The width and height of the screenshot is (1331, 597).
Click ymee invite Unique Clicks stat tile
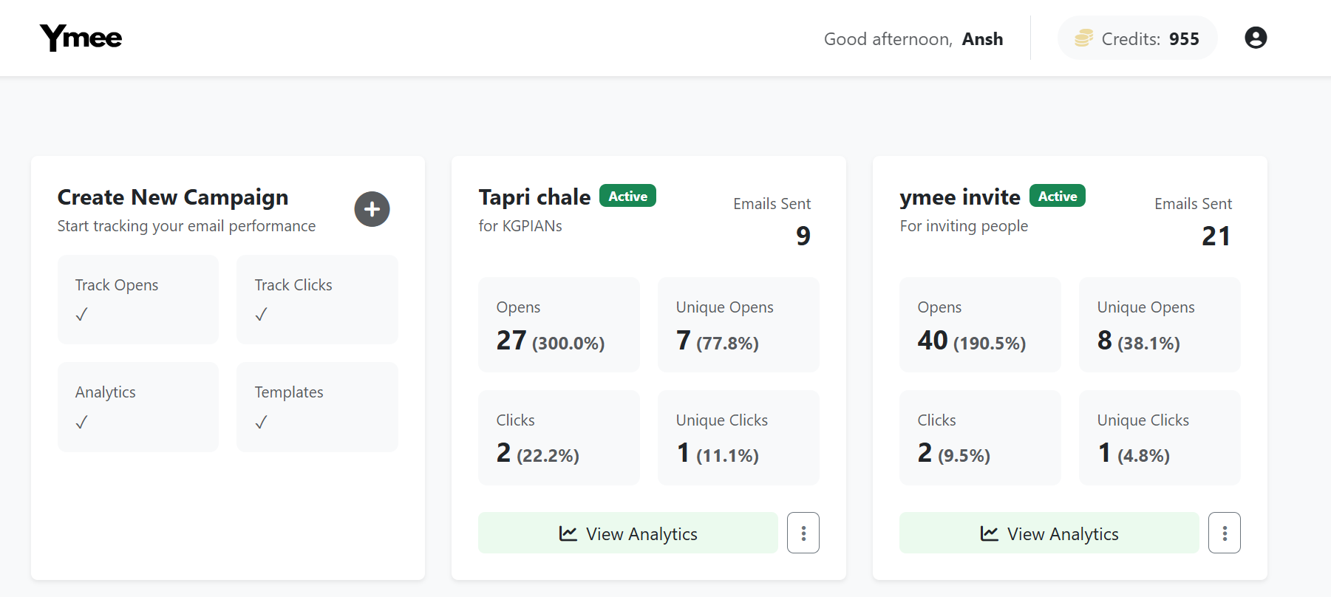pos(1159,437)
